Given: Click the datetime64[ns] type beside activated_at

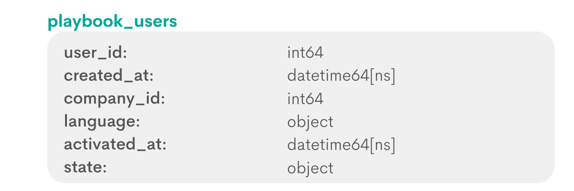Looking at the screenshot, I should coord(342,145).
